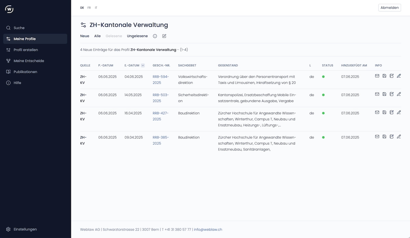410x238 pixels.
Task: Click the page title ZH-Kantonale Verwaltung
Action: (x=129, y=25)
